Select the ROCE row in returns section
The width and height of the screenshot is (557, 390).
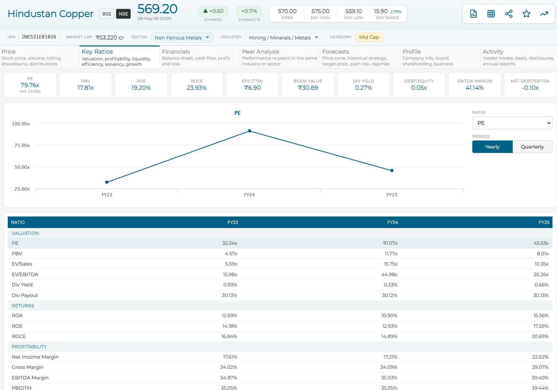pyautogui.click(x=280, y=336)
